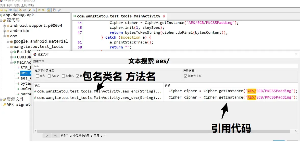Click scrollbar left arrow in search results
This screenshot has width=300, height=142.
(x=35, y=131)
